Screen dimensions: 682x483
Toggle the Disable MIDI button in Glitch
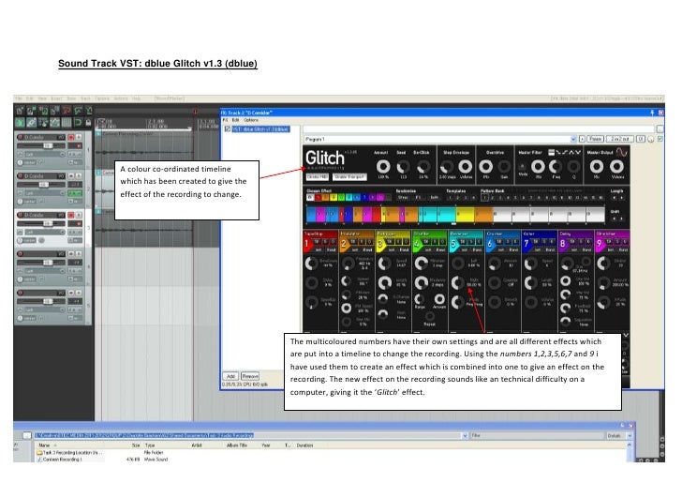pyautogui.click(x=318, y=177)
